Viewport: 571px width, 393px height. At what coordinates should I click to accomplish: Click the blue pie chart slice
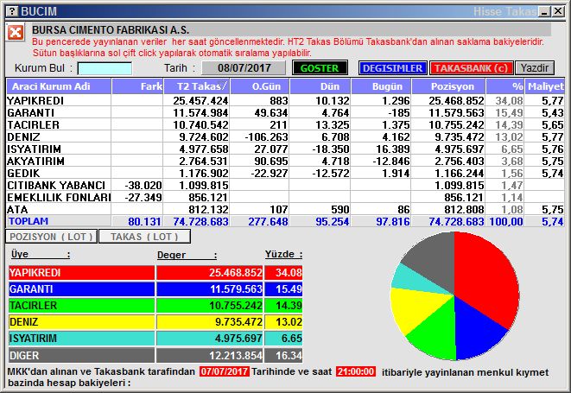point(475,330)
